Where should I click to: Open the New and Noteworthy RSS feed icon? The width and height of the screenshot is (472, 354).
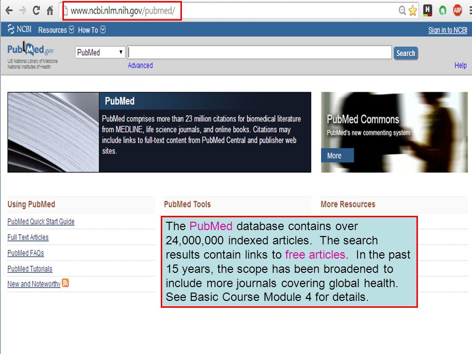click(65, 283)
